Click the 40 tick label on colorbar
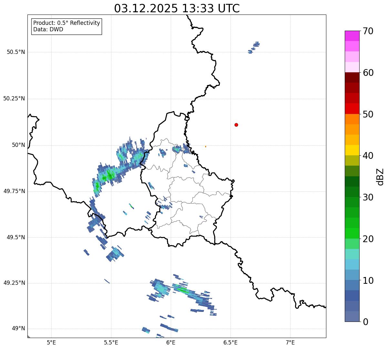 pos(368,156)
